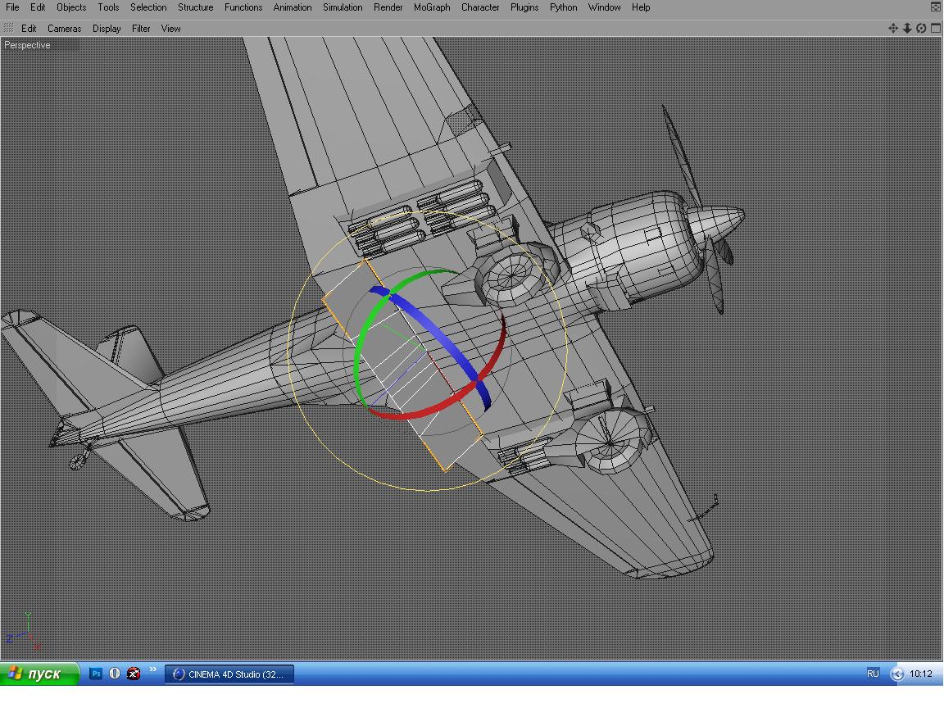Viewport: 944px width, 708px height.
Task: Open the Character menu
Action: pos(480,7)
